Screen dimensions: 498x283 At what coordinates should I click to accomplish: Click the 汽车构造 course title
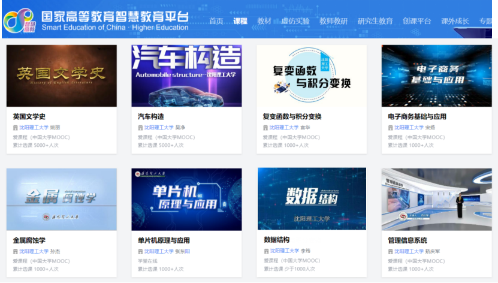(151, 116)
